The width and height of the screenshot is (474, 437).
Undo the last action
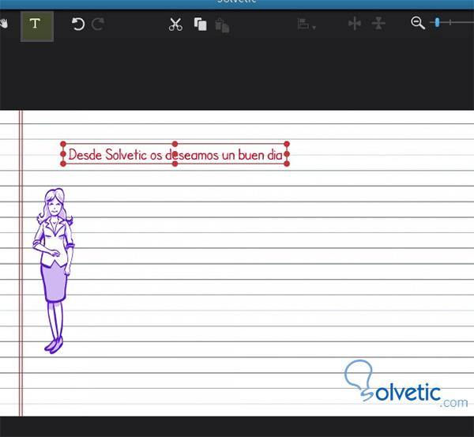[x=78, y=24]
